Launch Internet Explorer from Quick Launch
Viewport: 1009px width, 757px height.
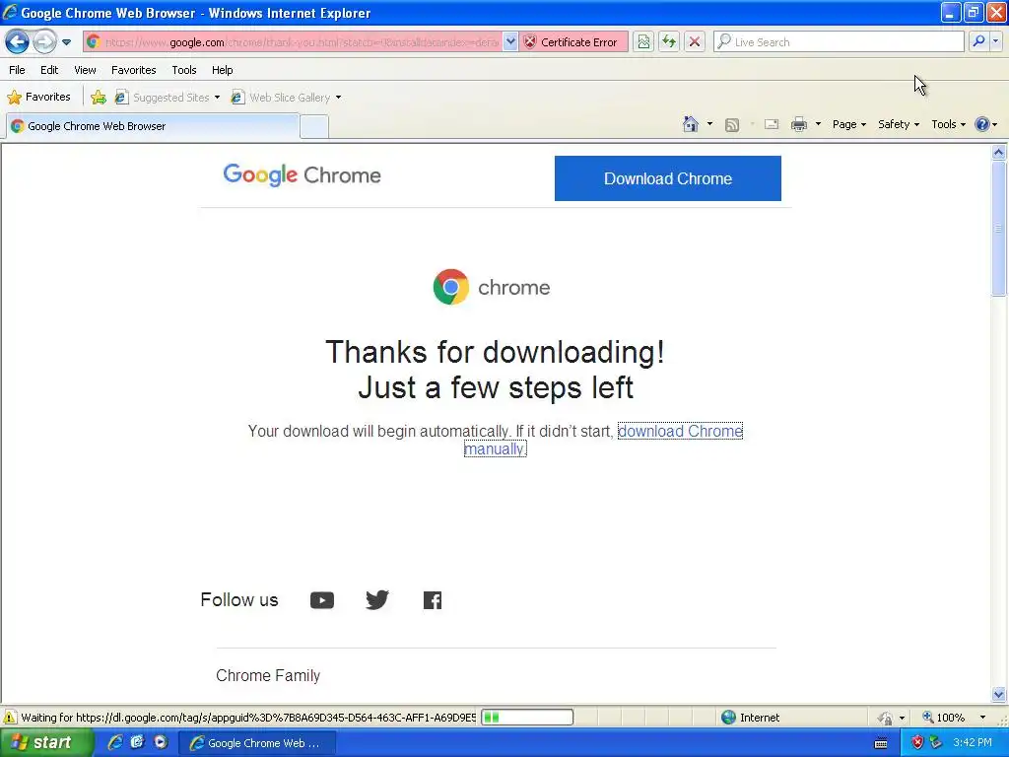115,742
